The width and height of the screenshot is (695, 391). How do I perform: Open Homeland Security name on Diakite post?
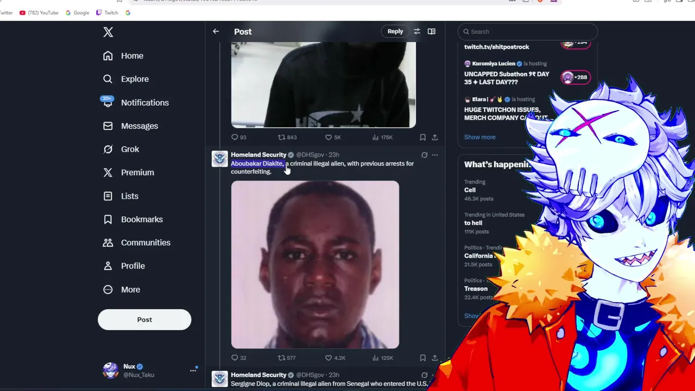click(x=258, y=155)
